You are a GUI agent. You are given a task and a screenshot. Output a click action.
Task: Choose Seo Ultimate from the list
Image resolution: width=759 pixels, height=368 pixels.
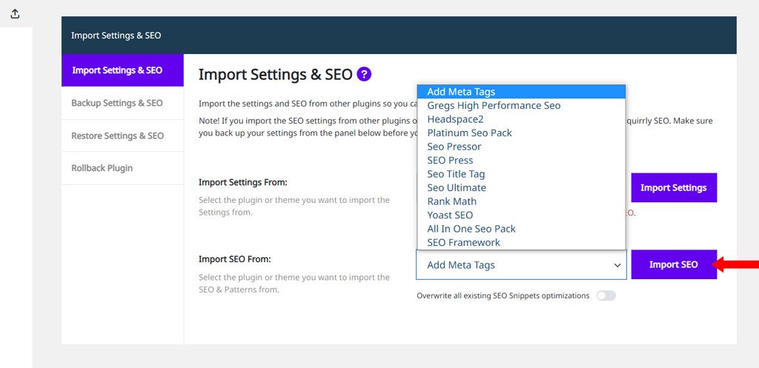pos(521,187)
